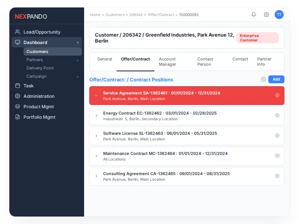299x224 pixels.
Task: Expand the Consulting Agreement CA-1362465 row
Action: point(96,176)
